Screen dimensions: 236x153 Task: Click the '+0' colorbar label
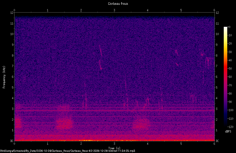point(229,27)
